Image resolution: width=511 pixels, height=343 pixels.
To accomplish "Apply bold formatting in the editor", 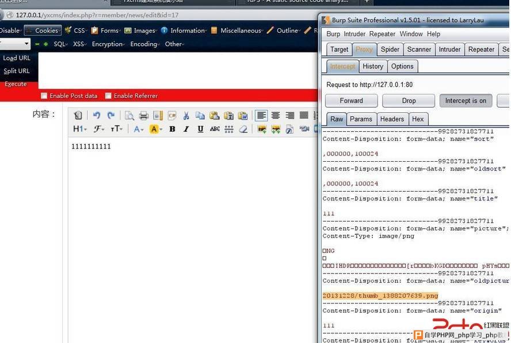I will pos(172,129).
